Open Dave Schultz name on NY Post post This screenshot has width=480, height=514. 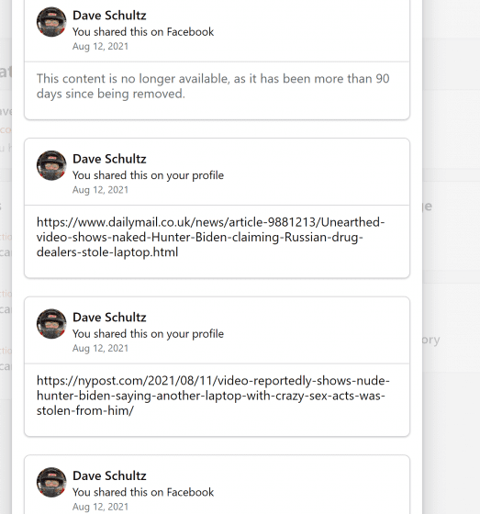[109, 318]
